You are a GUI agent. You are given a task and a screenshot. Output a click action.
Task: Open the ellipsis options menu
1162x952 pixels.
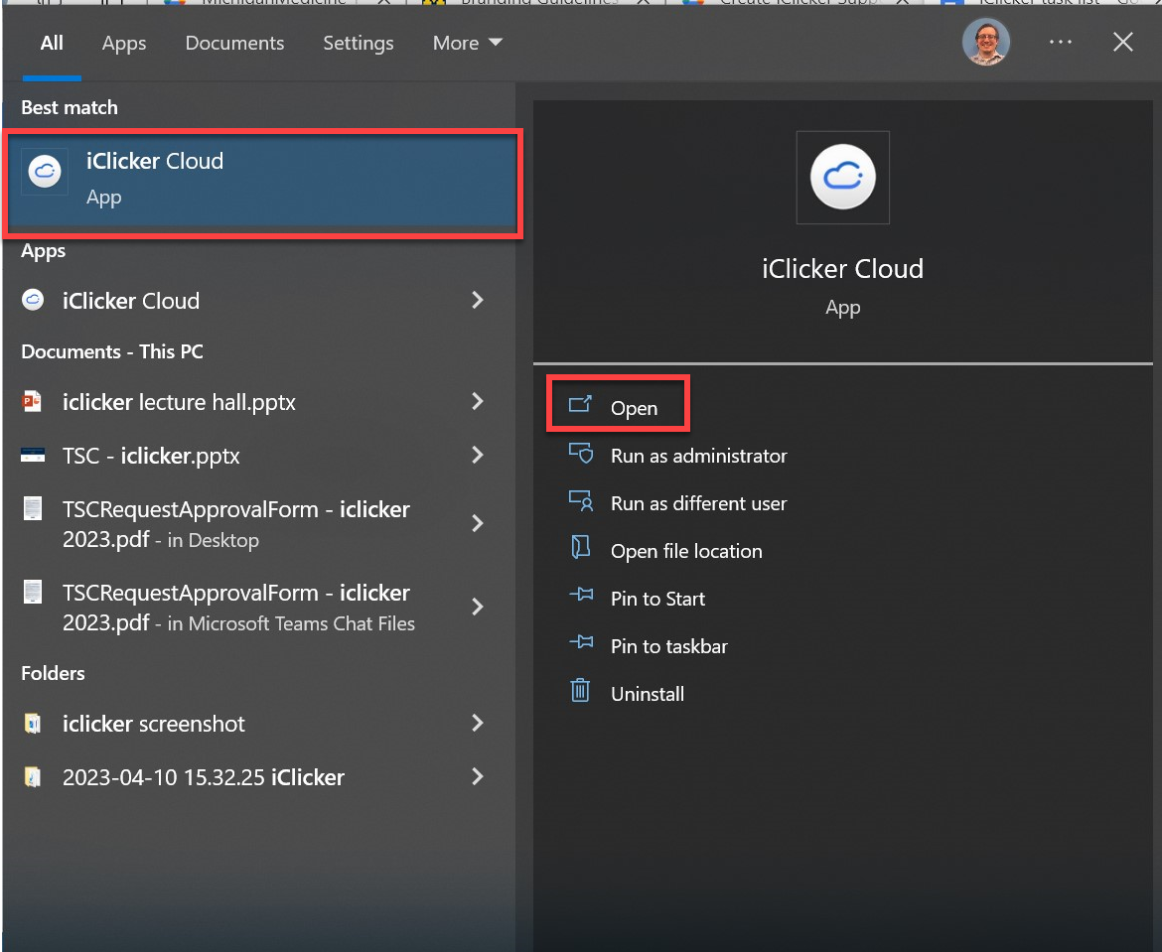(x=1060, y=42)
